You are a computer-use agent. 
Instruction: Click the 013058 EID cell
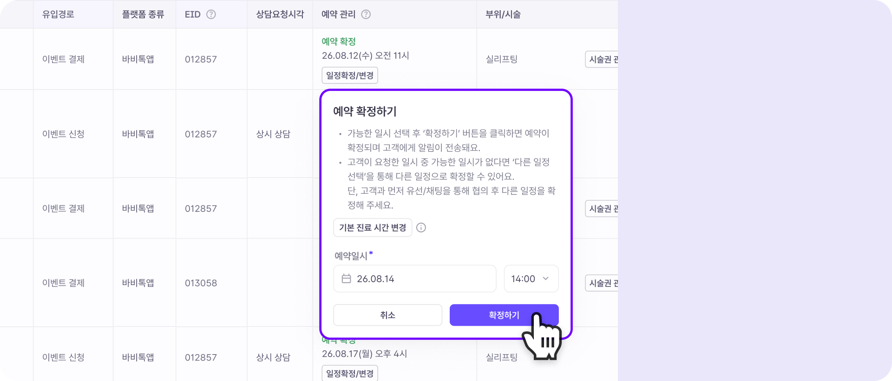pos(201,283)
